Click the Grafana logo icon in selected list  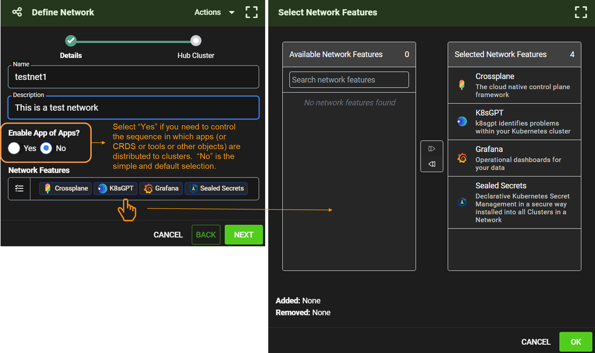(462, 158)
